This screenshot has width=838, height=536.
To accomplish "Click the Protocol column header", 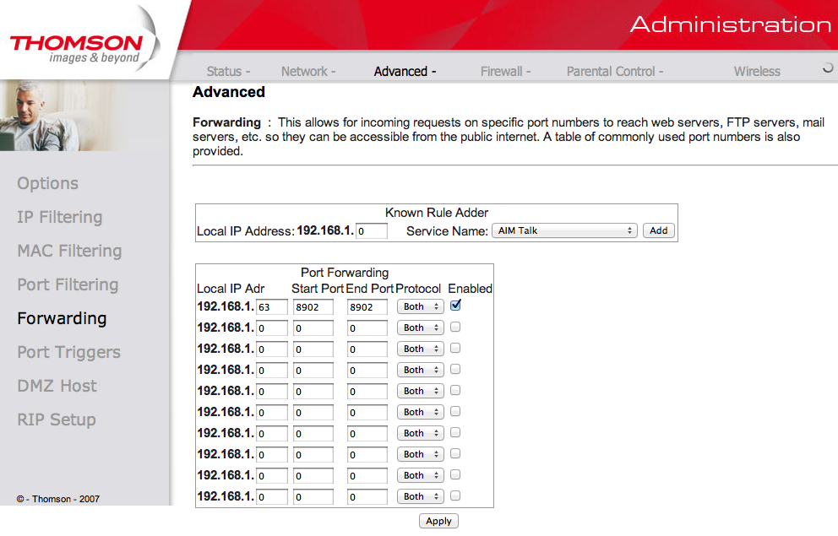I will click(x=418, y=289).
